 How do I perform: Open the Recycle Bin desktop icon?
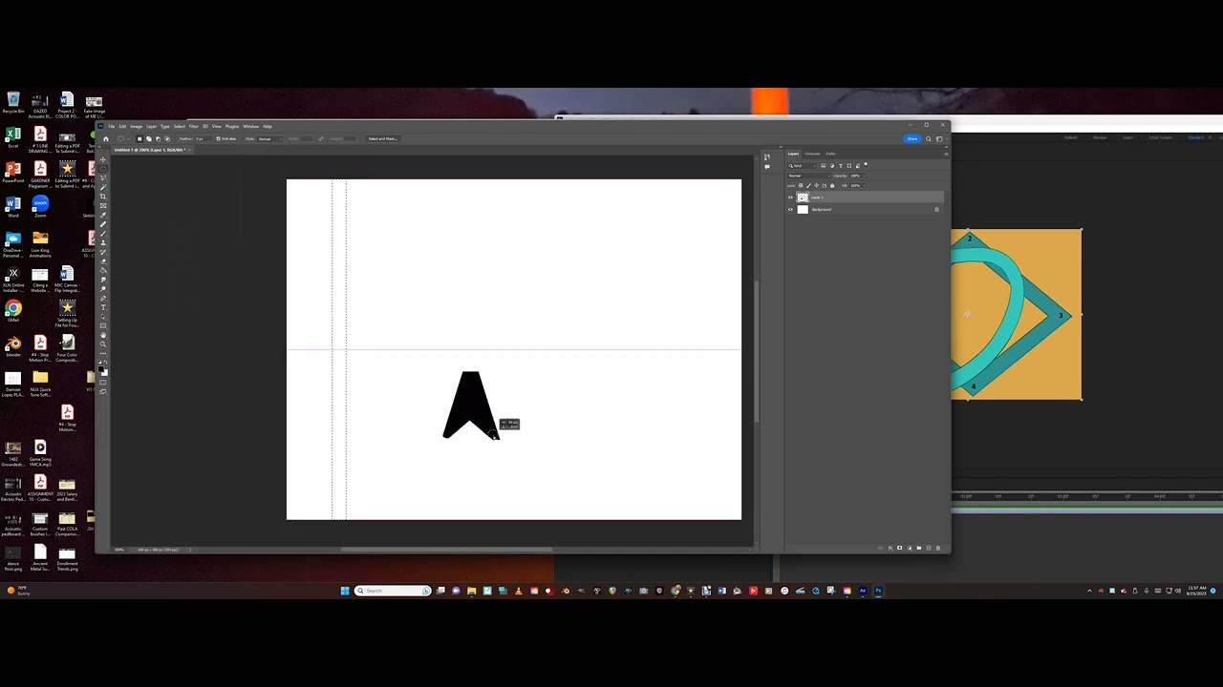tap(13, 103)
